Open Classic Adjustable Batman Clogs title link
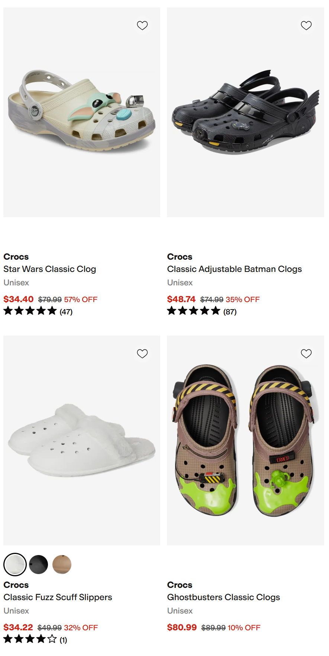The height and width of the screenshot is (656, 329). [235, 269]
